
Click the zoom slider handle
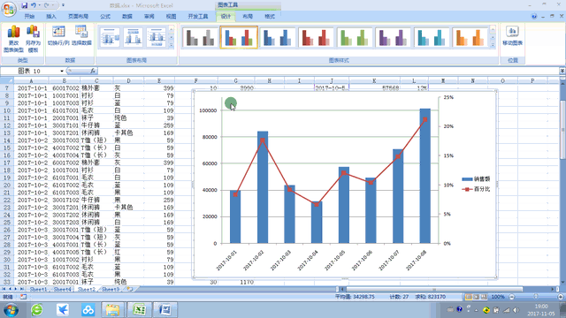536,297
